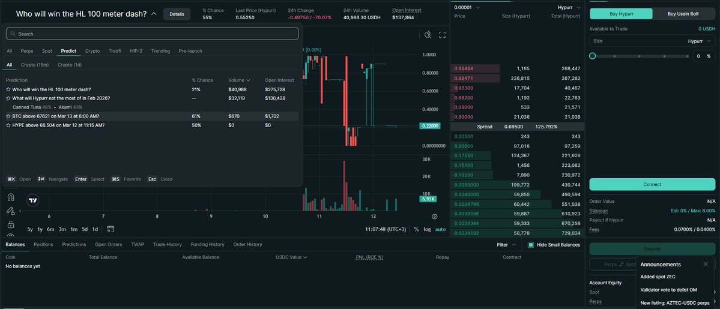
Task: Select BTC above 67621 prediction row
Action: (x=151, y=116)
